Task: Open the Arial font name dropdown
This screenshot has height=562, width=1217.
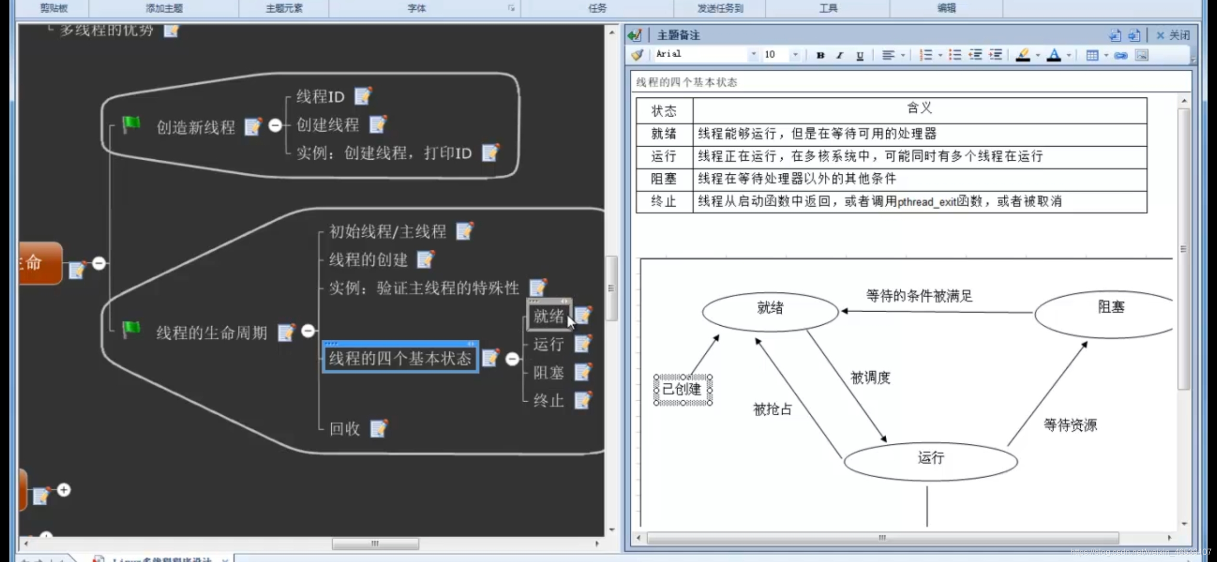Action: pyautogui.click(x=754, y=54)
